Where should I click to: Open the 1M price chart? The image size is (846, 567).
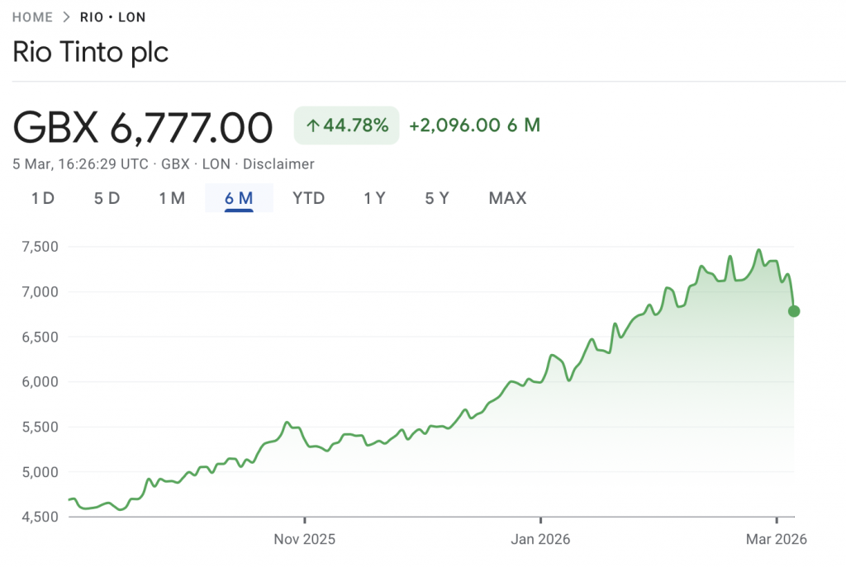tap(173, 198)
